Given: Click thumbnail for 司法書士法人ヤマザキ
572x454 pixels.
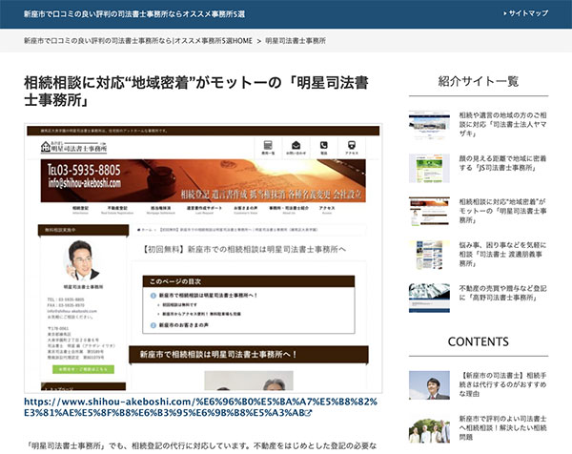Looking at the screenshot, I should tap(429, 125).
